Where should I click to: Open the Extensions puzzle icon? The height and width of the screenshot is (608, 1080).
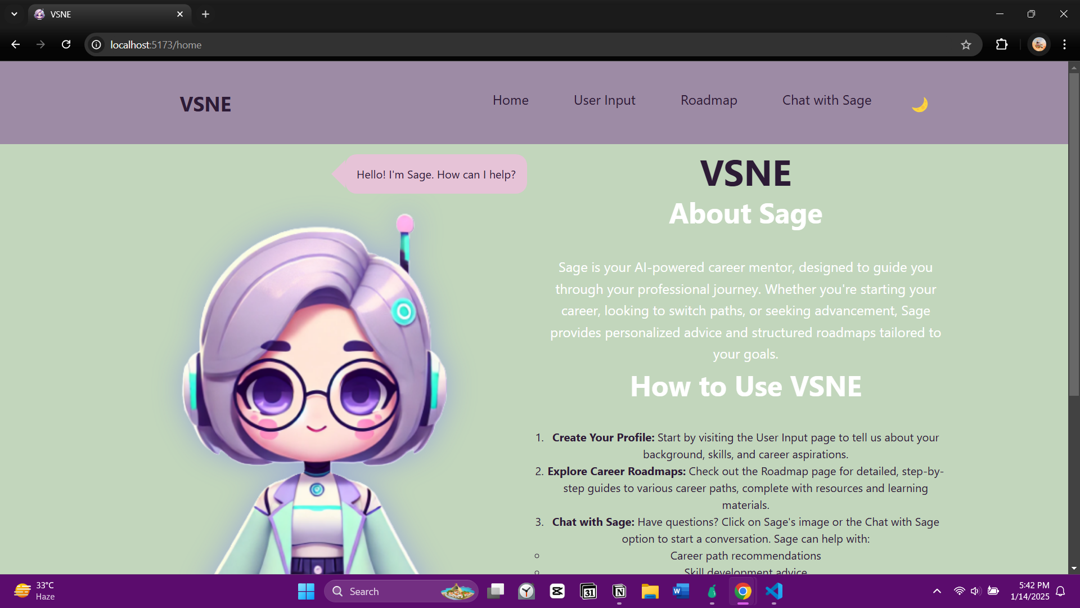[x=1002, y=44]
